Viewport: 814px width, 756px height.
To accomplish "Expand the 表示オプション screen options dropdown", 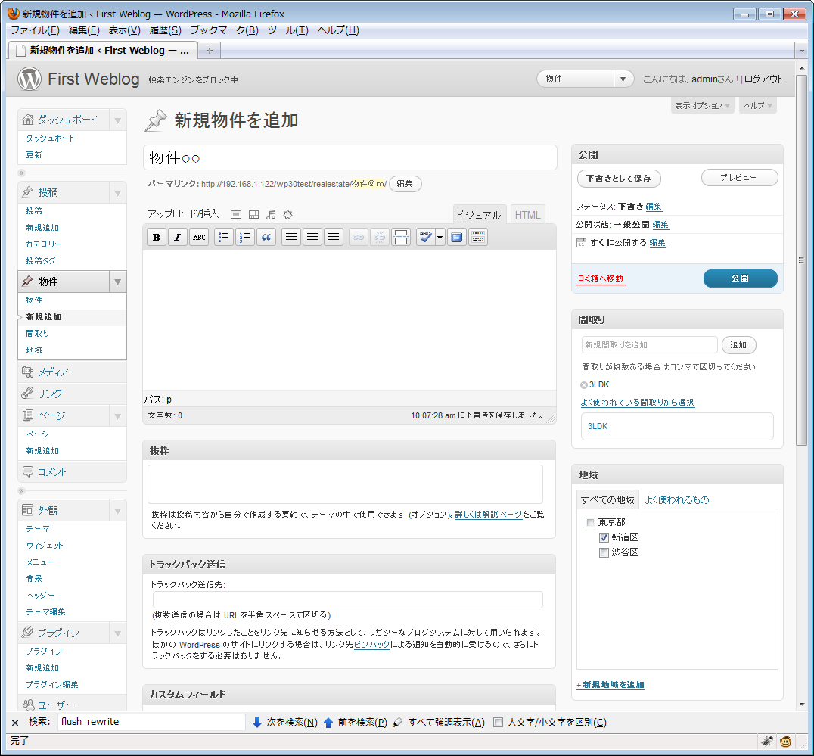I will 703,106.
